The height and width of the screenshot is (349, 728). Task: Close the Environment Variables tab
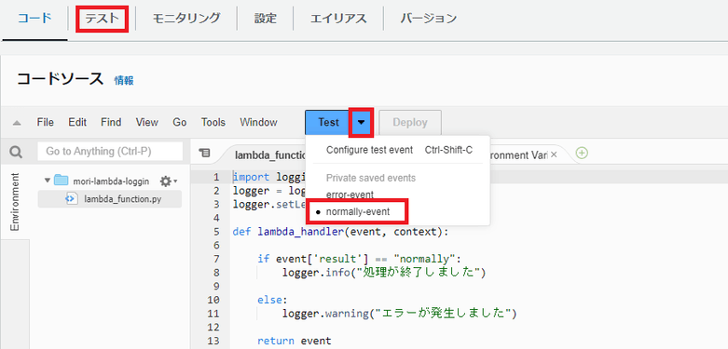tap(554, 154)
